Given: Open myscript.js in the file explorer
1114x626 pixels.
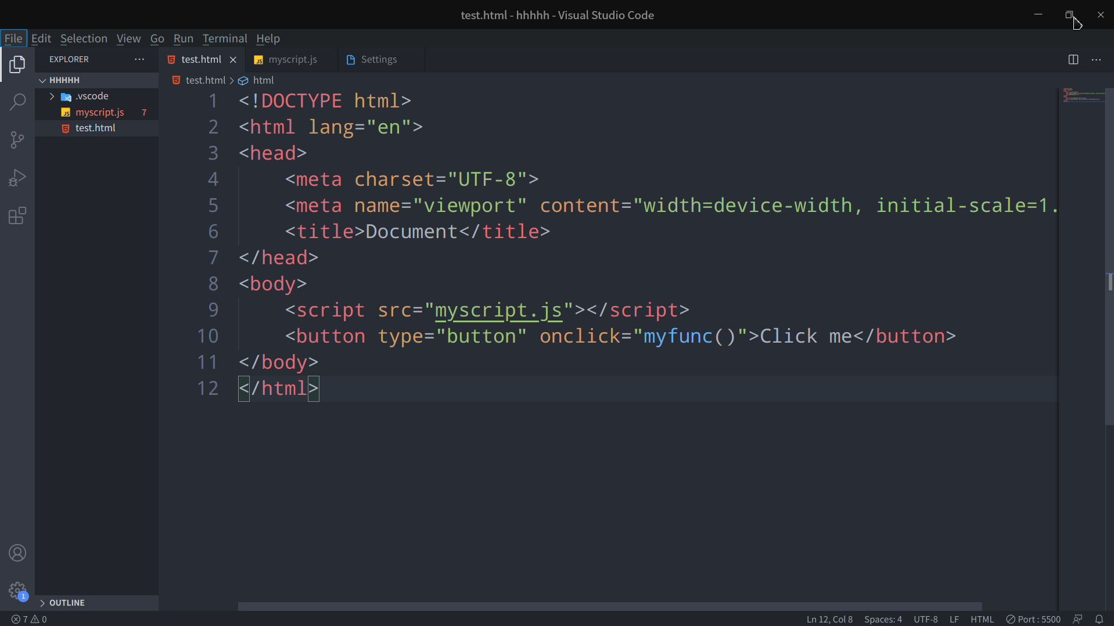Looking at the screenshot, I should 96,112.
